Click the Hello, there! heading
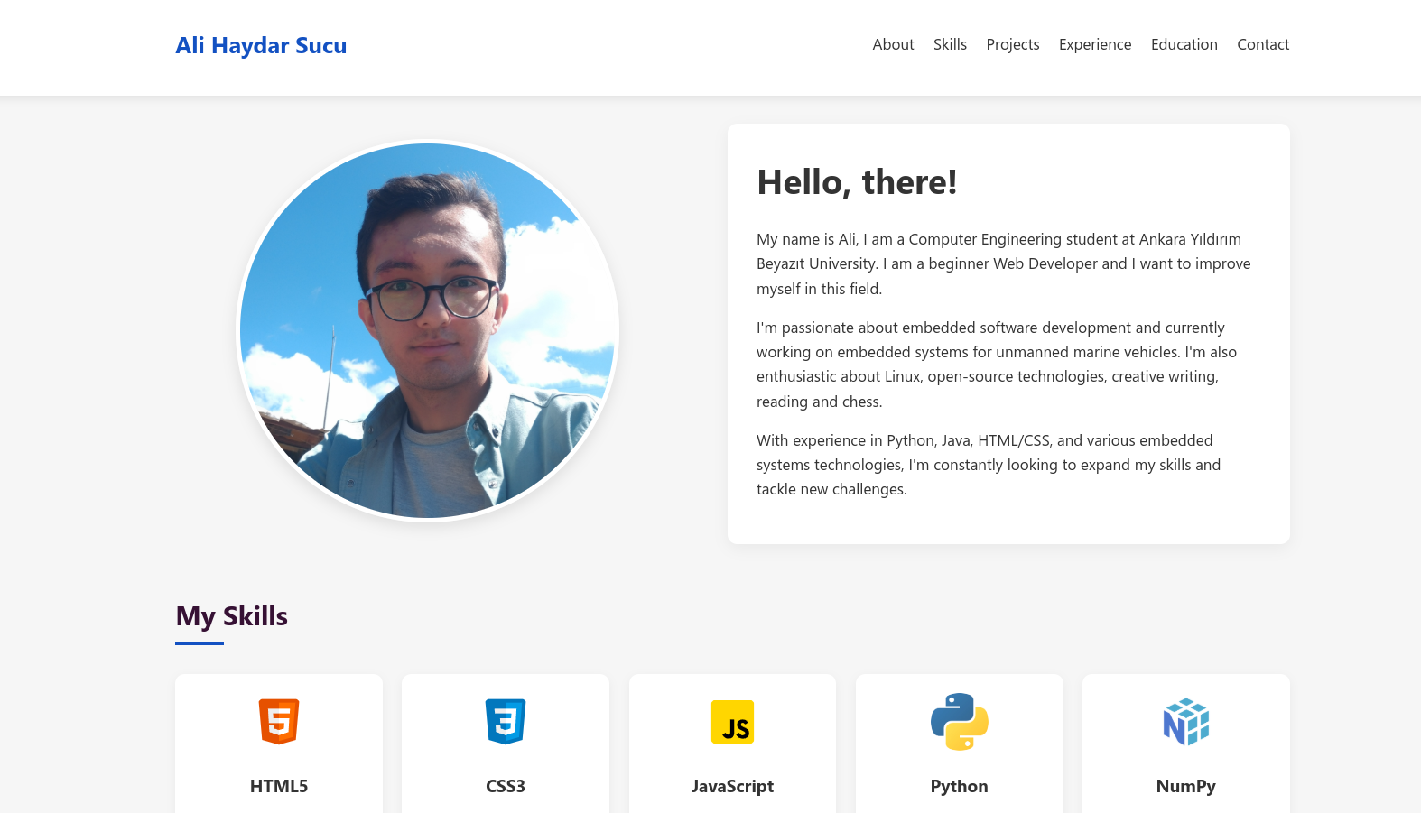This screenshot has width=1421, height=813. tap(857, 182)
